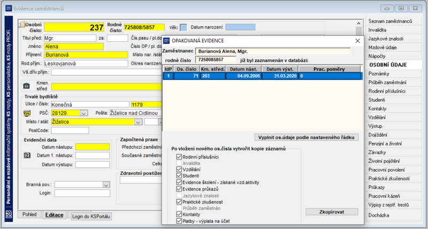Switch to Editace tab
Screen dimensions: 428x229
coord(55,215)
